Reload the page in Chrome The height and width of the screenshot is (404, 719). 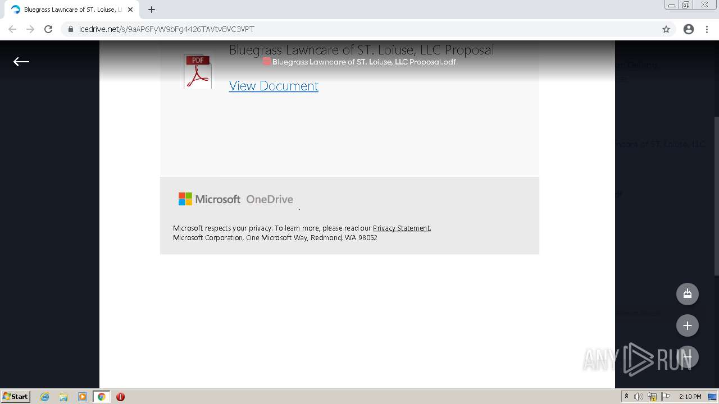coord(48,29)
